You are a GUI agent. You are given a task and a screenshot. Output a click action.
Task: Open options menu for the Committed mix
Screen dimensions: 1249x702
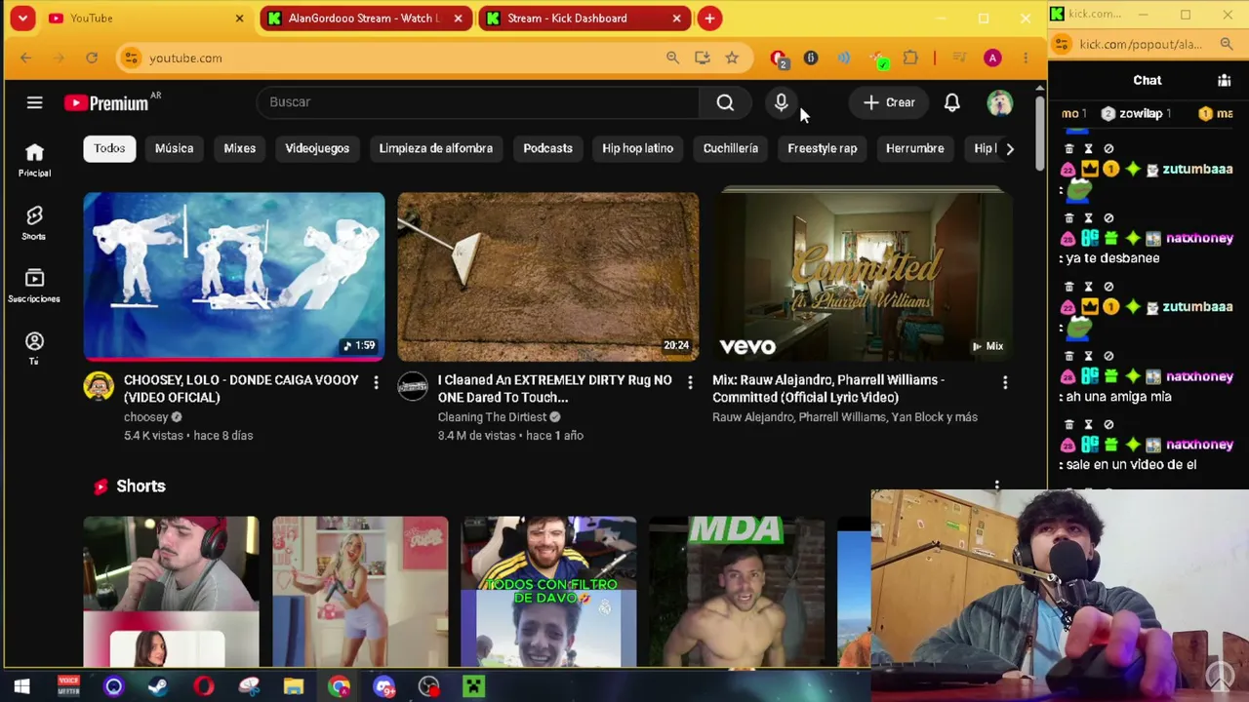[x=1005, y=382]
